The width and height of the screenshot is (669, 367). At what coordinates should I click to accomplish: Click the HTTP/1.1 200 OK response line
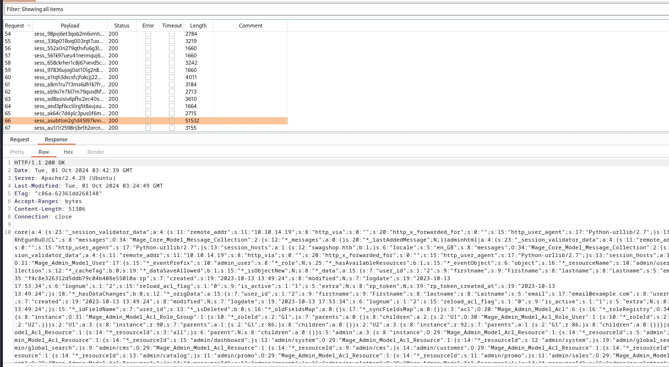click(x=40, y=163)
